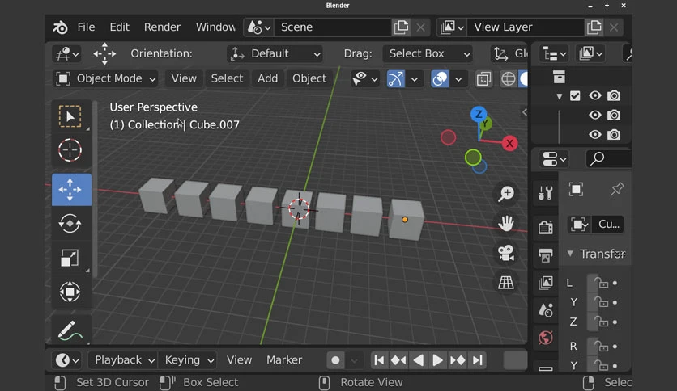
Task: Open the editor type dropdown in viewport header
Action: tap(66, 54)
